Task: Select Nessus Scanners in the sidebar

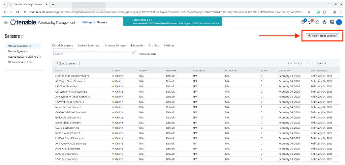Action: pyautogui.click(x=23, y=46)
